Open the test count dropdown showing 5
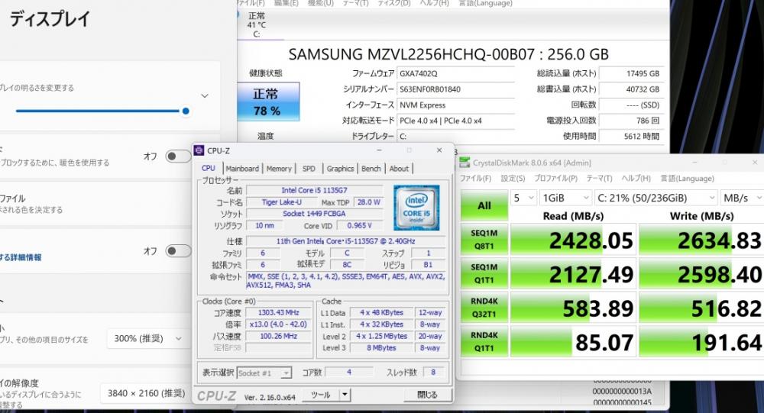The width and height of the screenshot is (764, 413). click(523, 198)
